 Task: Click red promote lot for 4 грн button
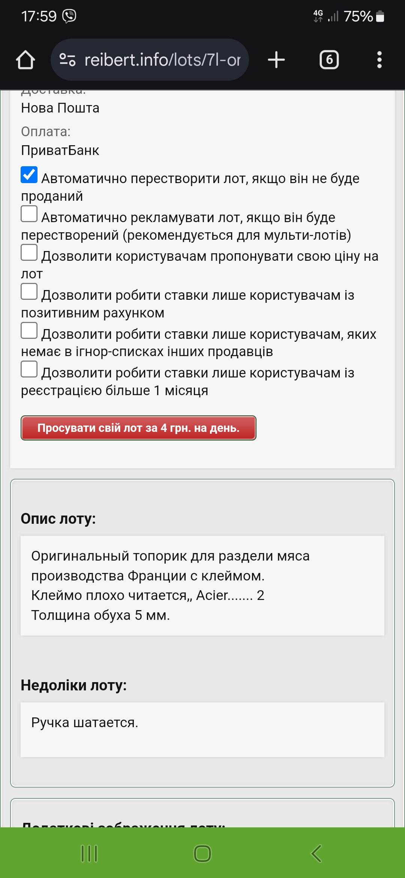138,428
